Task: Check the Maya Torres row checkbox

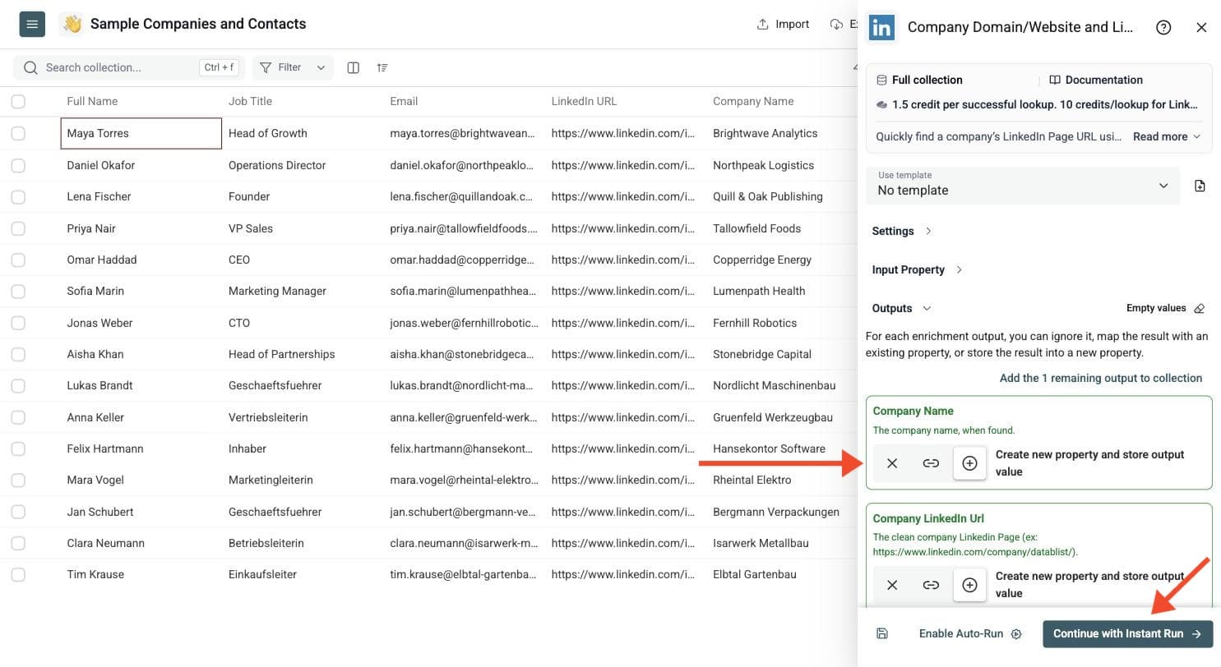Action: pos(18,133)
